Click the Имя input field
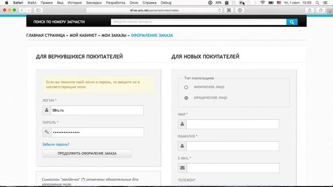Viewport: 333px width, 187px height. [233, 124]
